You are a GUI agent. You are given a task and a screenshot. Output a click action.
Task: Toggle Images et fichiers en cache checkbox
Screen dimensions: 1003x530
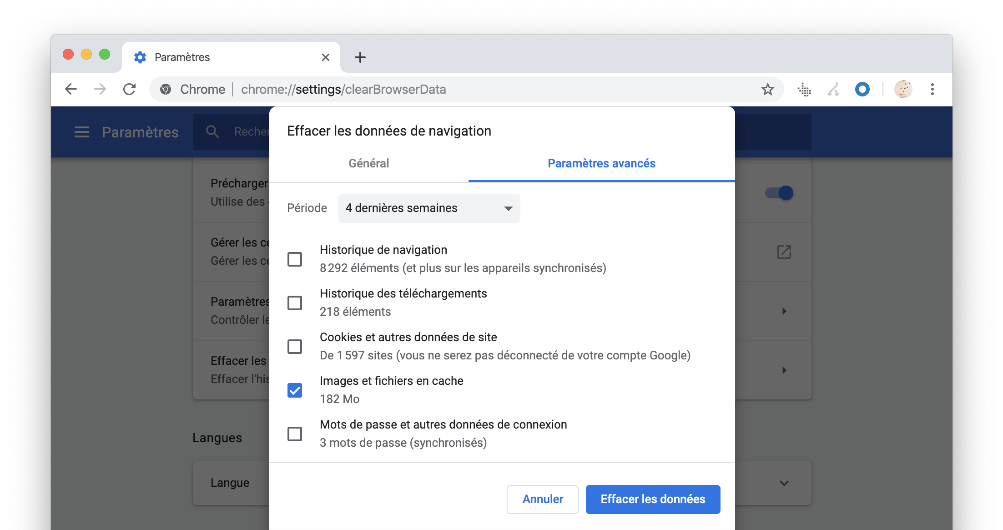pos(296,390)
